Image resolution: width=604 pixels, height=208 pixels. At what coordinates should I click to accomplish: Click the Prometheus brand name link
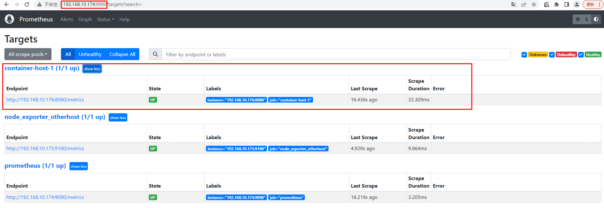point(36,19)
